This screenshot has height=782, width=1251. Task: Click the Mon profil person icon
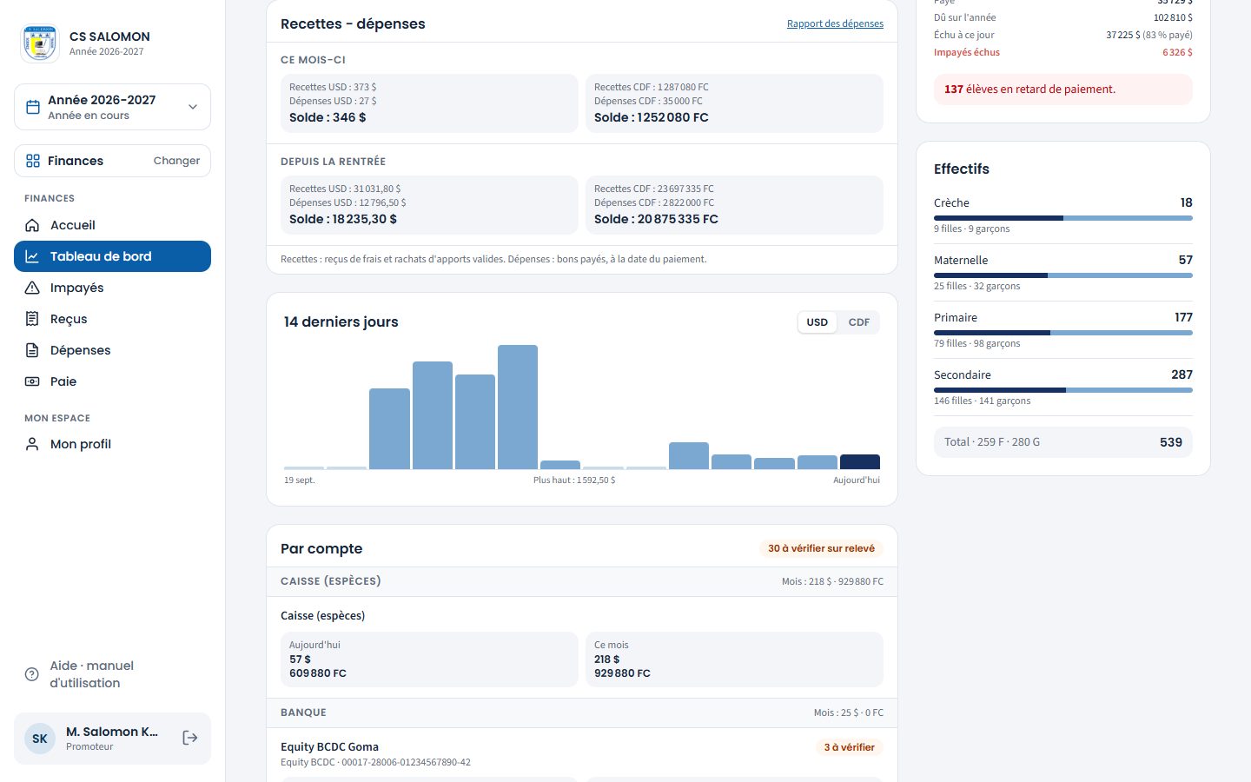[x=32, y=444]
